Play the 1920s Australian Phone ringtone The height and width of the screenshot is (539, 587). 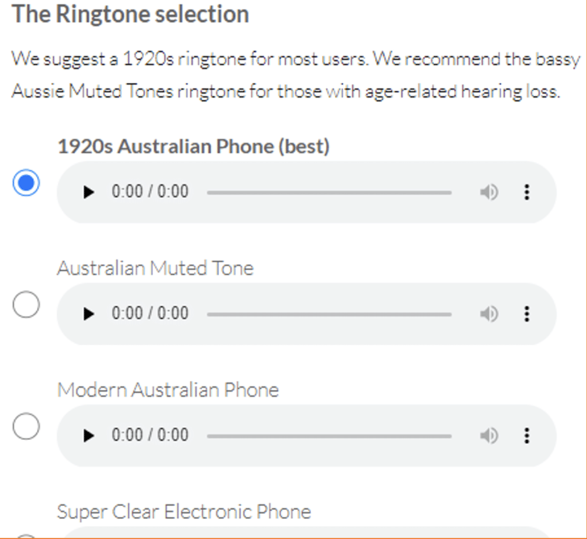point(89,192)
